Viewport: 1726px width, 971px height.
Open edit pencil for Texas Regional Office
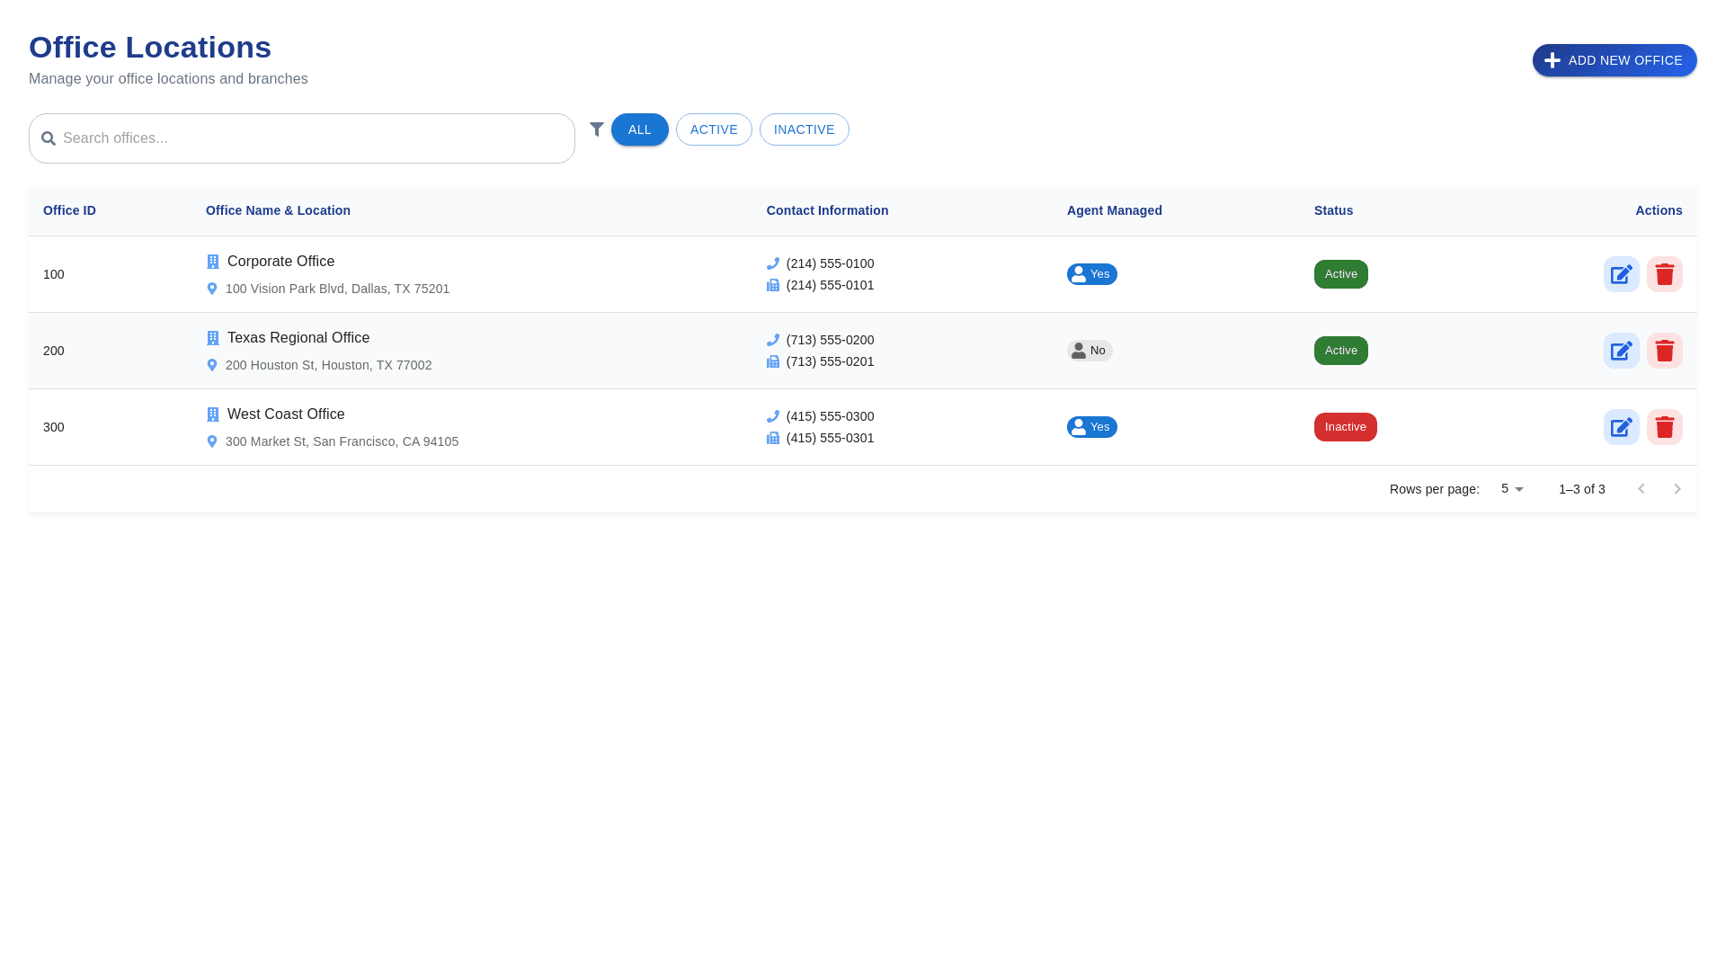[1622, 350]
